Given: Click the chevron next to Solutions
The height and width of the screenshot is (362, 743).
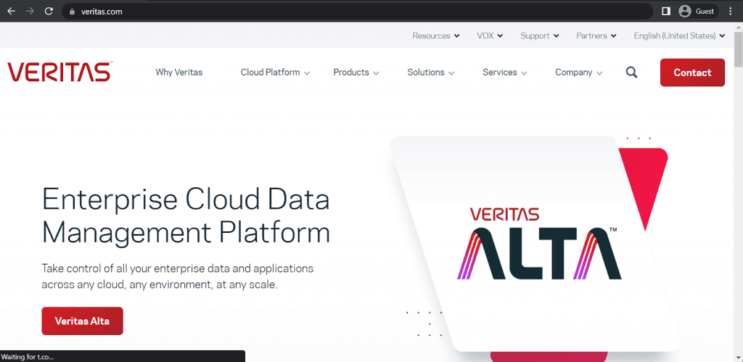Looking at the screenshot, I should pyautogui.click(x=451, y=73).
